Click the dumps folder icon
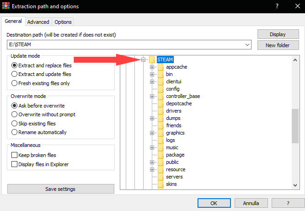Screen dimensions: 305x211 tap(161, 118)
